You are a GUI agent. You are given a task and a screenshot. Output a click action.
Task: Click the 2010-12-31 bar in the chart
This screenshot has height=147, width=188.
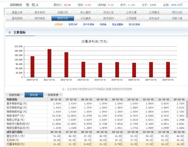pyautogui.click(x=32, y=67)
